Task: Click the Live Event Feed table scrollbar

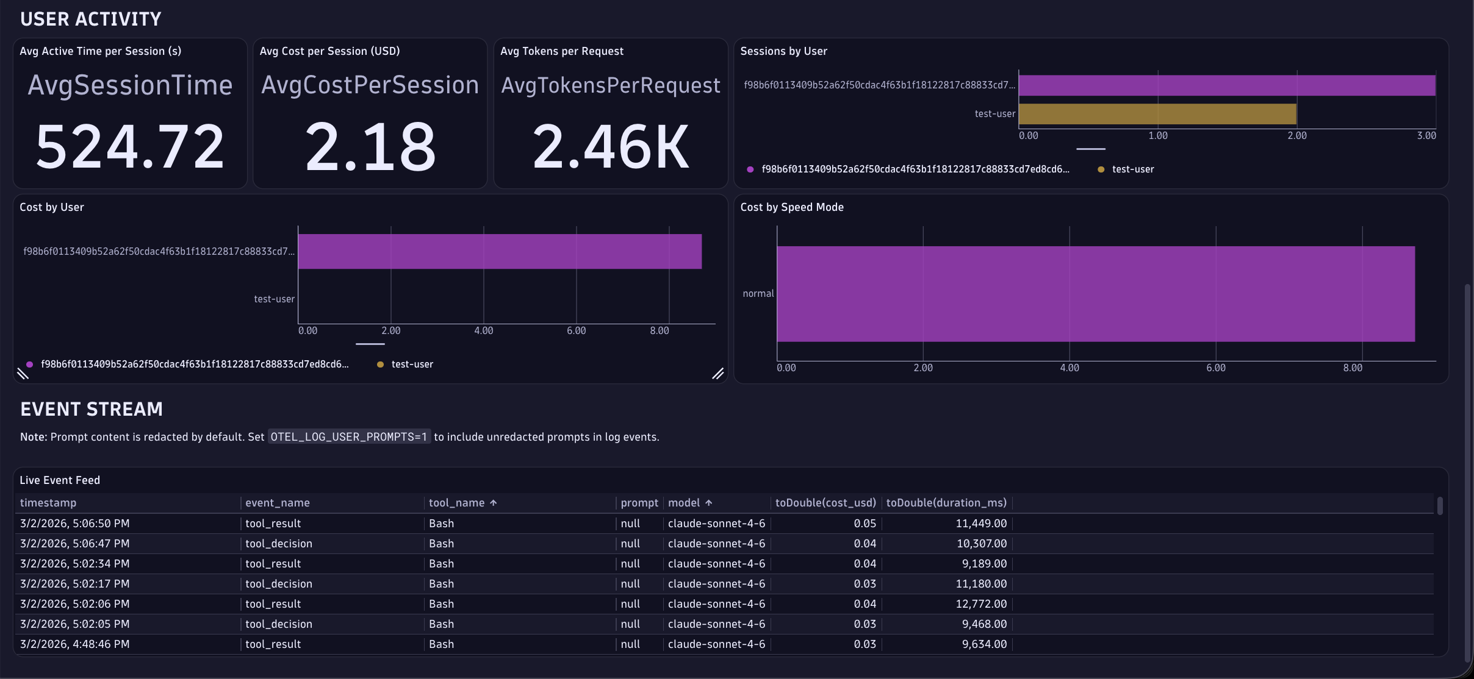Action: [1440, 506]
